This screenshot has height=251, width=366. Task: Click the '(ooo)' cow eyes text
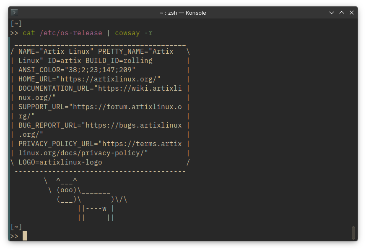tap(67, 190)
